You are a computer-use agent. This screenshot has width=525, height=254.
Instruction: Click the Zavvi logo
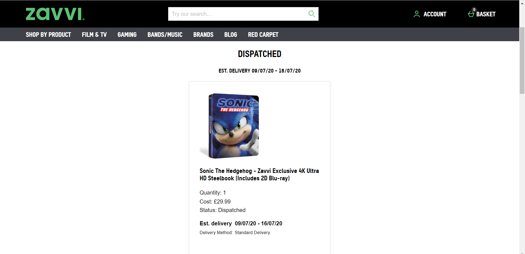tap(55, 14)
